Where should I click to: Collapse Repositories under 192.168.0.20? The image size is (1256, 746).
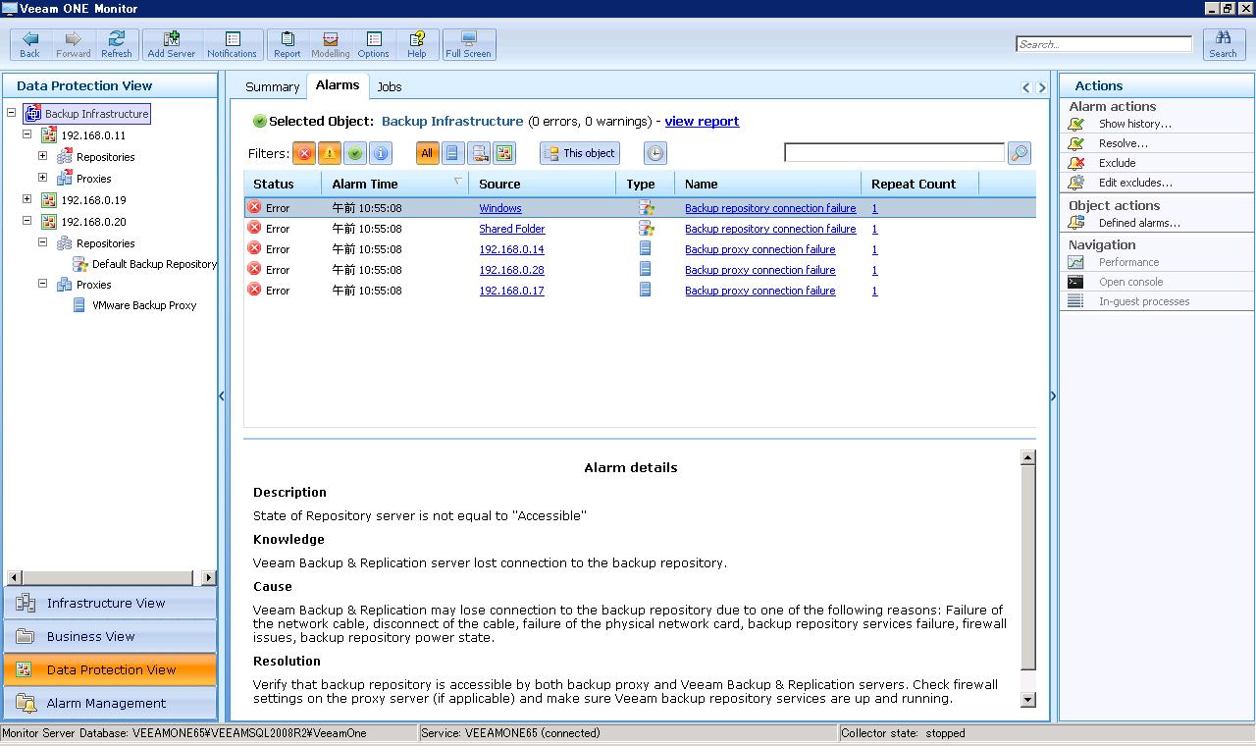[x=43, y=242]
